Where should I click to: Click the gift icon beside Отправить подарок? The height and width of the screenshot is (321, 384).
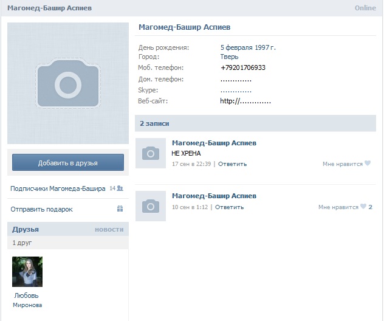[x=120, y=209]
